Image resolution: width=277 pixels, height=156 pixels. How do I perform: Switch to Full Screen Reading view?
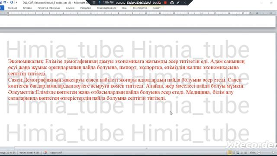pos(234,153)
